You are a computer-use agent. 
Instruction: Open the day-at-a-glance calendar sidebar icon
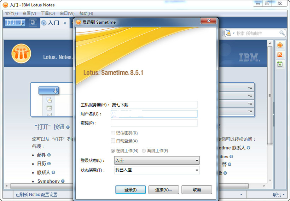pyautogui.click(x=280, y=64)
